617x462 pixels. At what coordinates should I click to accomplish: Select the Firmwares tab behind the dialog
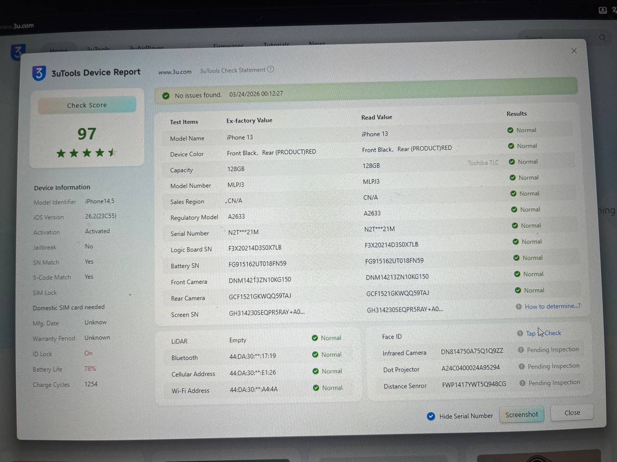tap(228, 46)
